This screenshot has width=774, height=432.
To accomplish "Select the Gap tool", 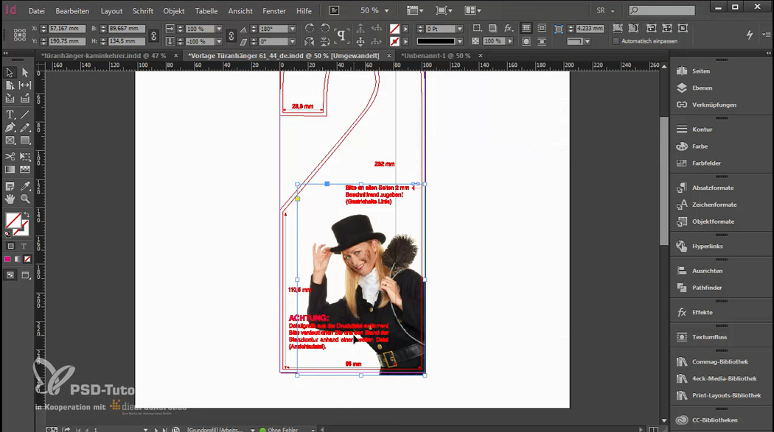I will 24,85.
